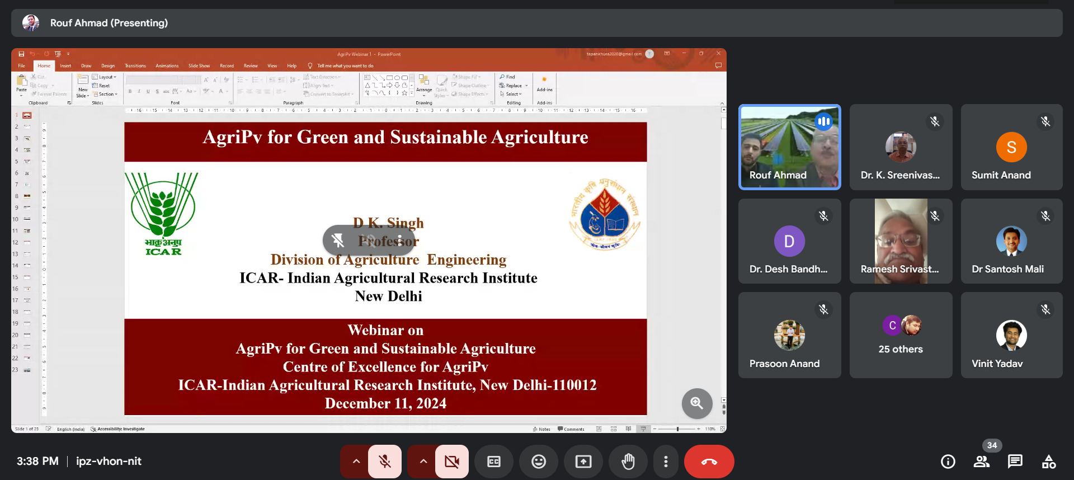Turn on your camera

452,462
